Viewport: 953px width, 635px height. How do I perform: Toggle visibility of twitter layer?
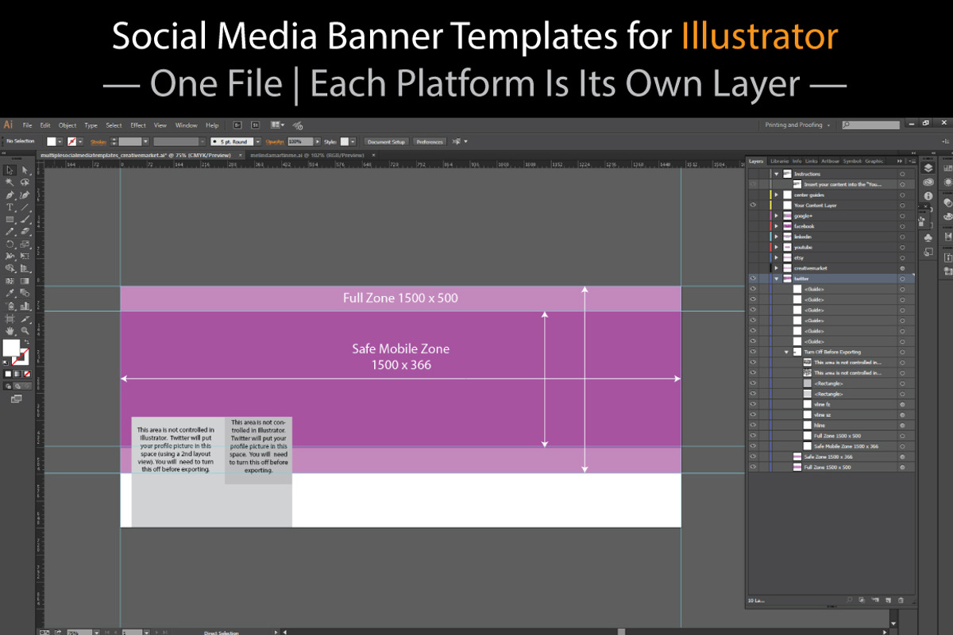753,279
